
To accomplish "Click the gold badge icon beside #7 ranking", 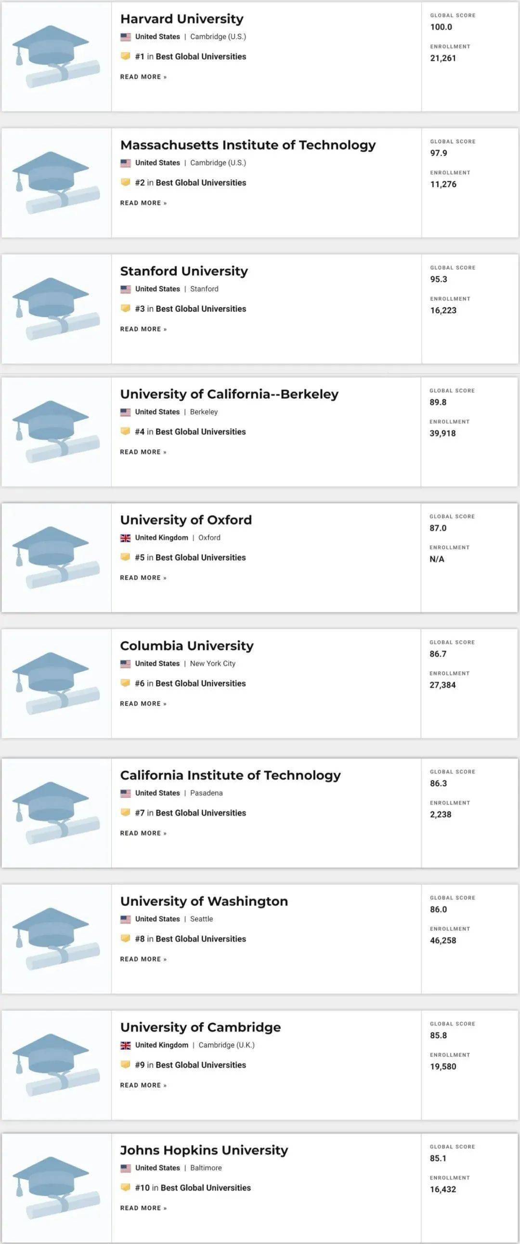I will (126, 813).
